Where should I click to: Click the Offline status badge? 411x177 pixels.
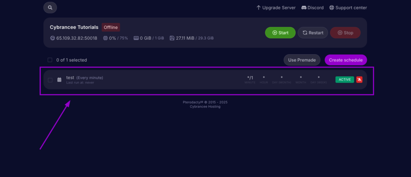click(111, 27)
